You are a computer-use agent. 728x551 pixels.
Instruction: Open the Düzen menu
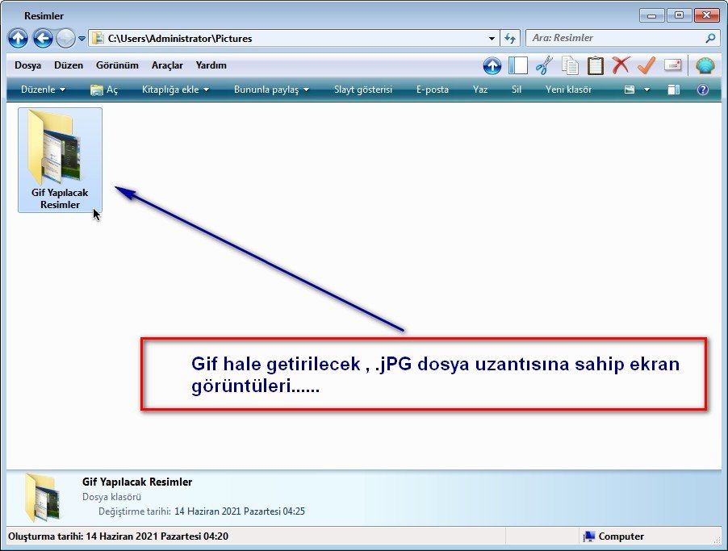coord(69,65)
